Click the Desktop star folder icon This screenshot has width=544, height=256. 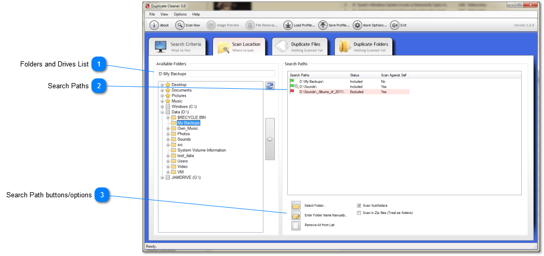coord(168,85)
